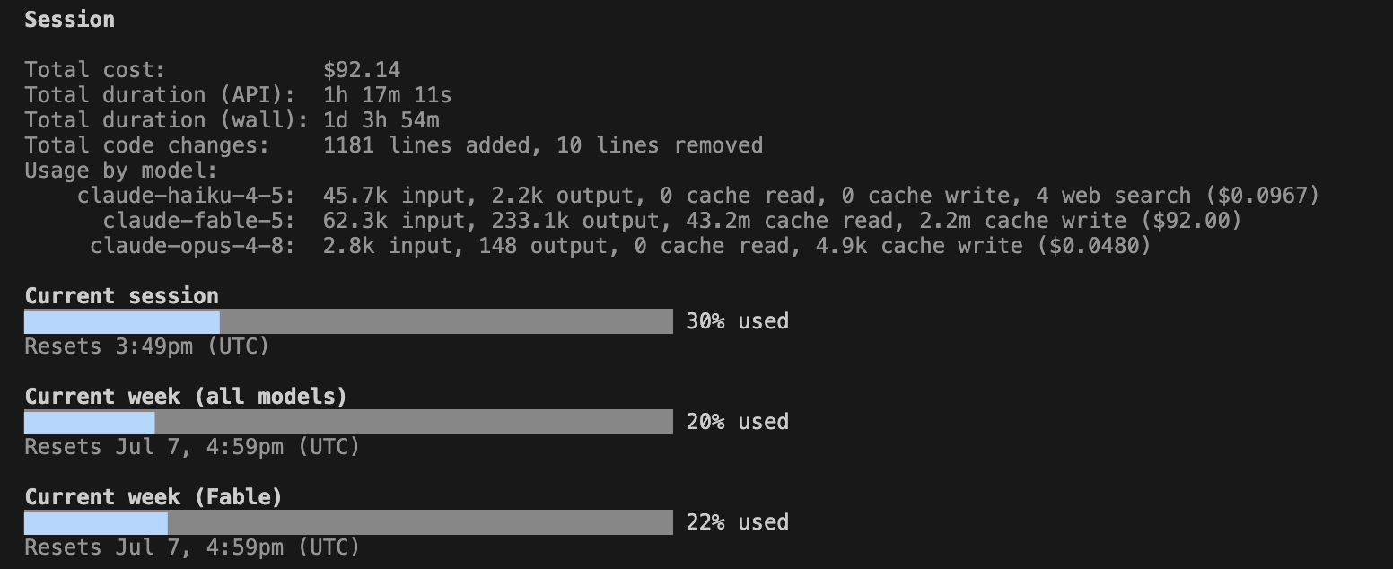1393x569 pixels.
Task: Click the Current session heading
Action: (x=121, y=296)
